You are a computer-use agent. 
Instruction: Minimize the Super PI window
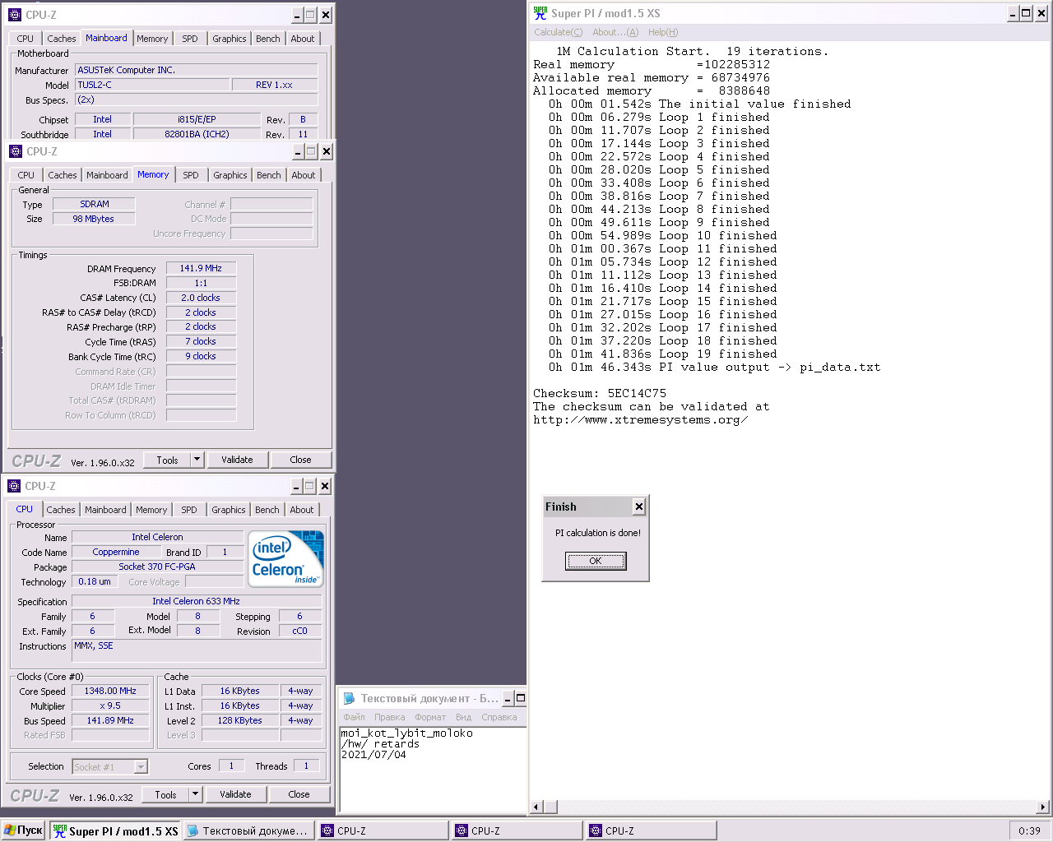pos(1014,13)
